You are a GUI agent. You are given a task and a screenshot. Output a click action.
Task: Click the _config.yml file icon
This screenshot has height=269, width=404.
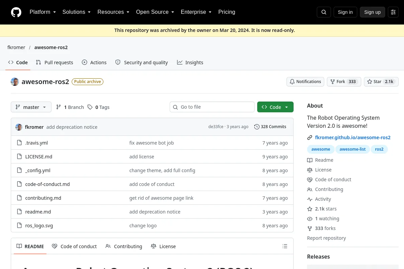point(20,170)
